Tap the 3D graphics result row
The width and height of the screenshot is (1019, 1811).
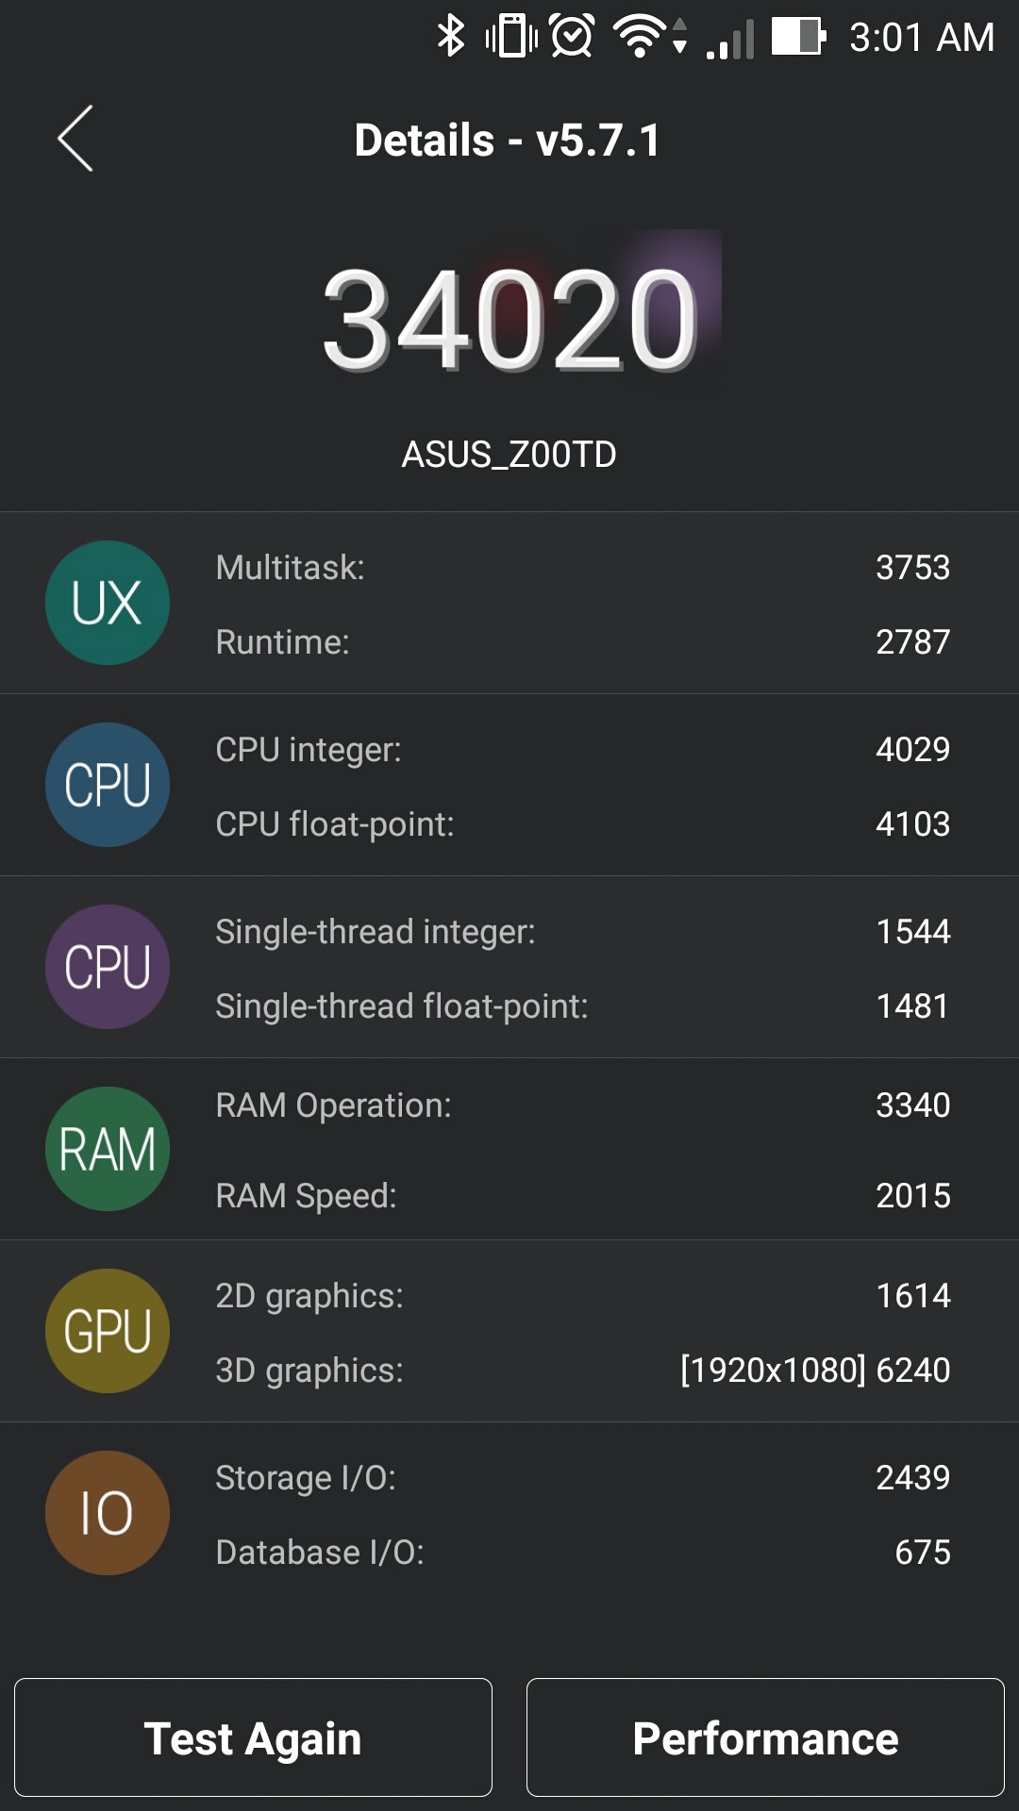pos(582,1371)
